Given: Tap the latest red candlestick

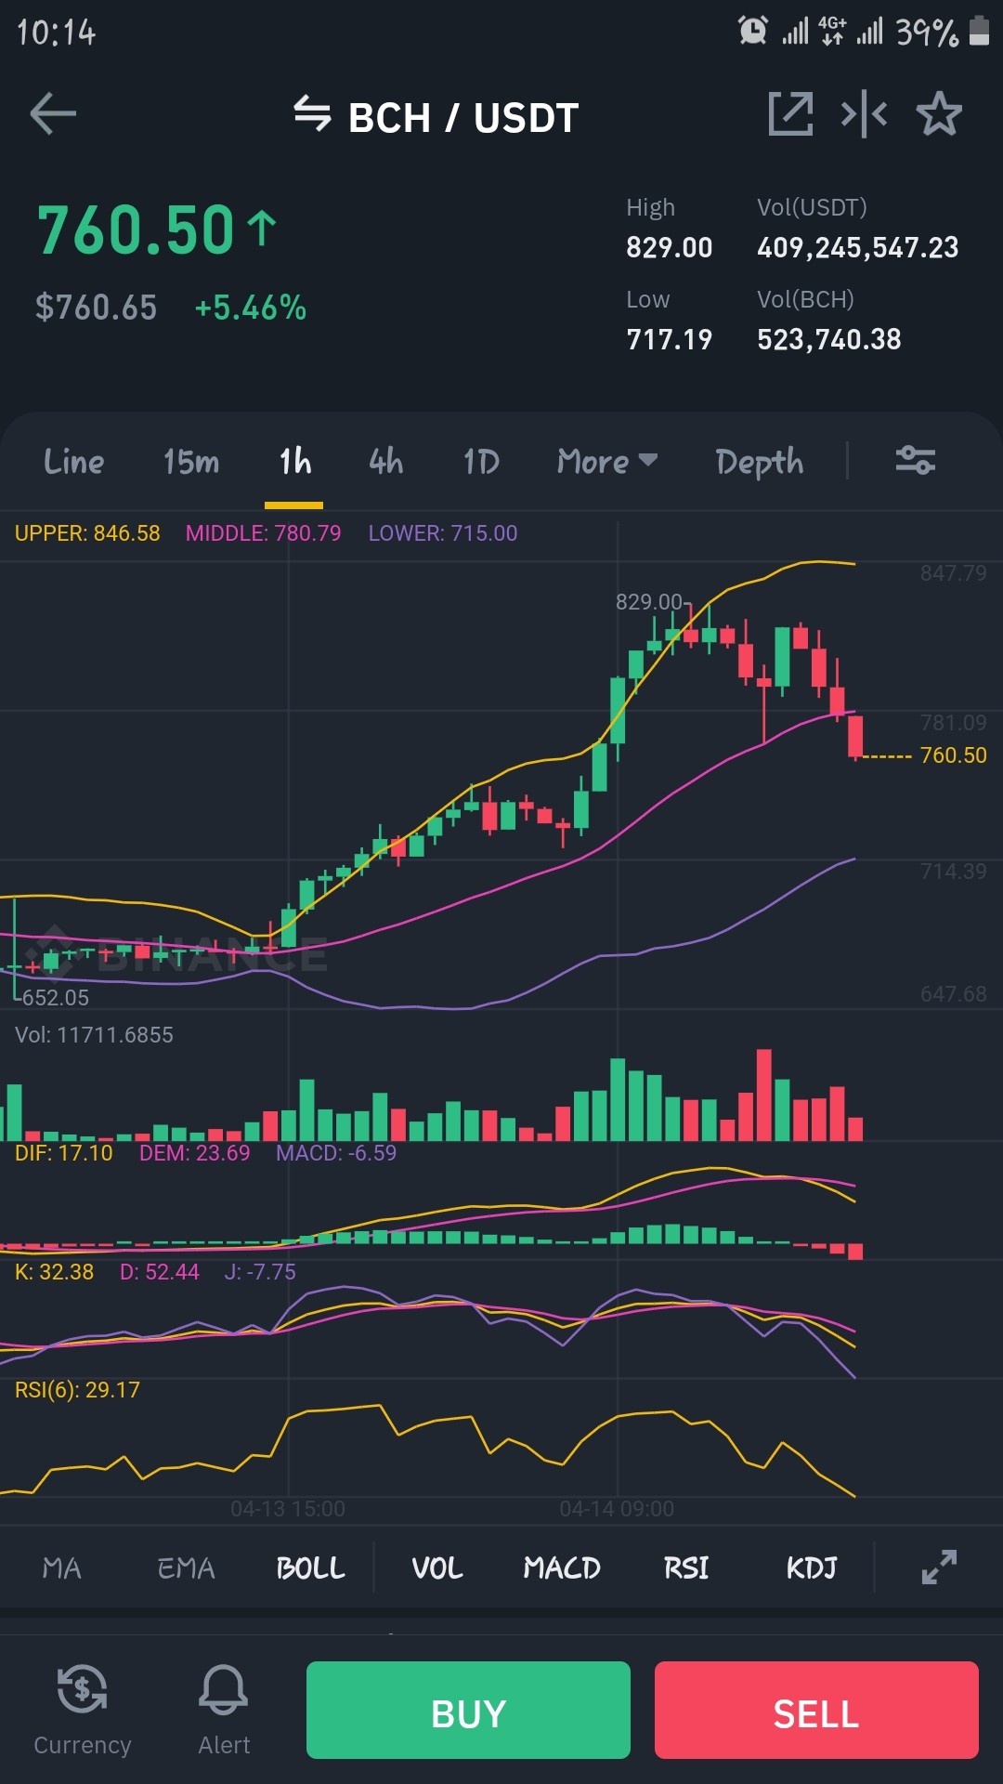Looking at the screenshot, I should tap(855, 737).
